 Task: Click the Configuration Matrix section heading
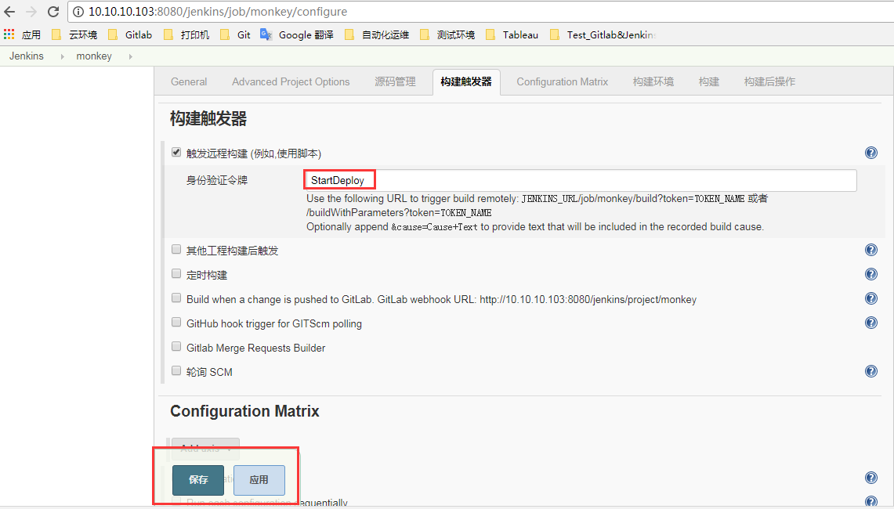(244, 411)
